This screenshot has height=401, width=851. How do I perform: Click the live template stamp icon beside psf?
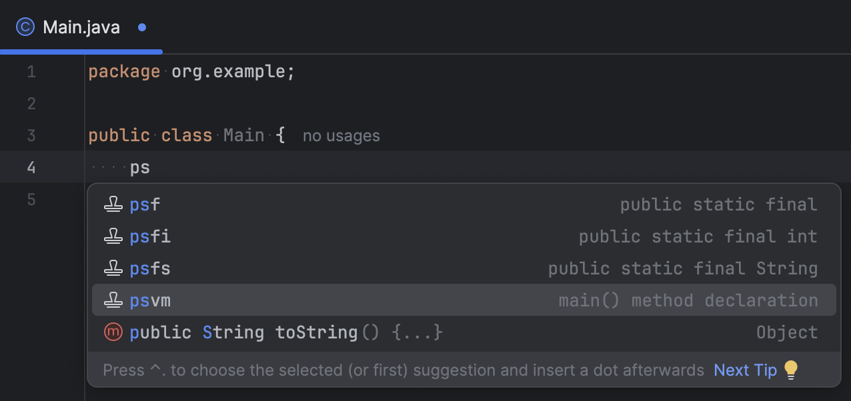tap(113, 204)
